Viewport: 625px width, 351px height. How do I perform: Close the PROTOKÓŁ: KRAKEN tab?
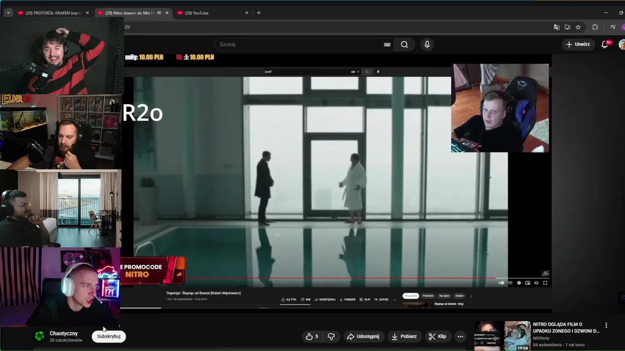87,13
